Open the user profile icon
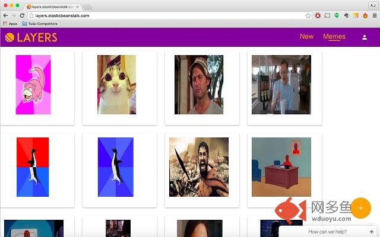 (x=365, y=37)
